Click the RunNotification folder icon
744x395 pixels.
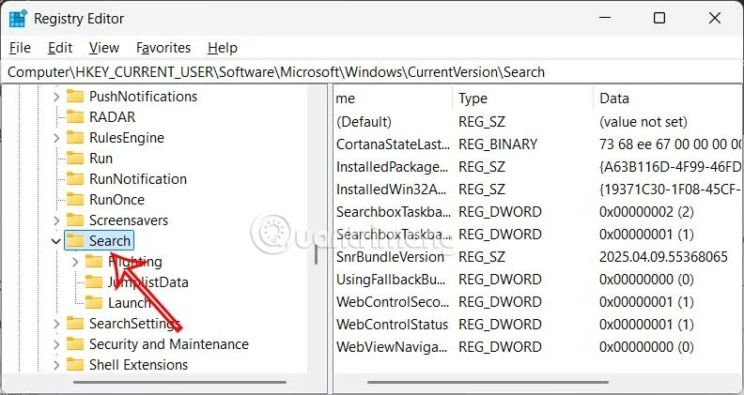75,179
